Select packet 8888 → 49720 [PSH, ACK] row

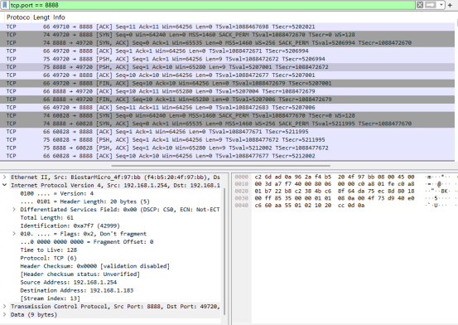click(x=227, y=67)
